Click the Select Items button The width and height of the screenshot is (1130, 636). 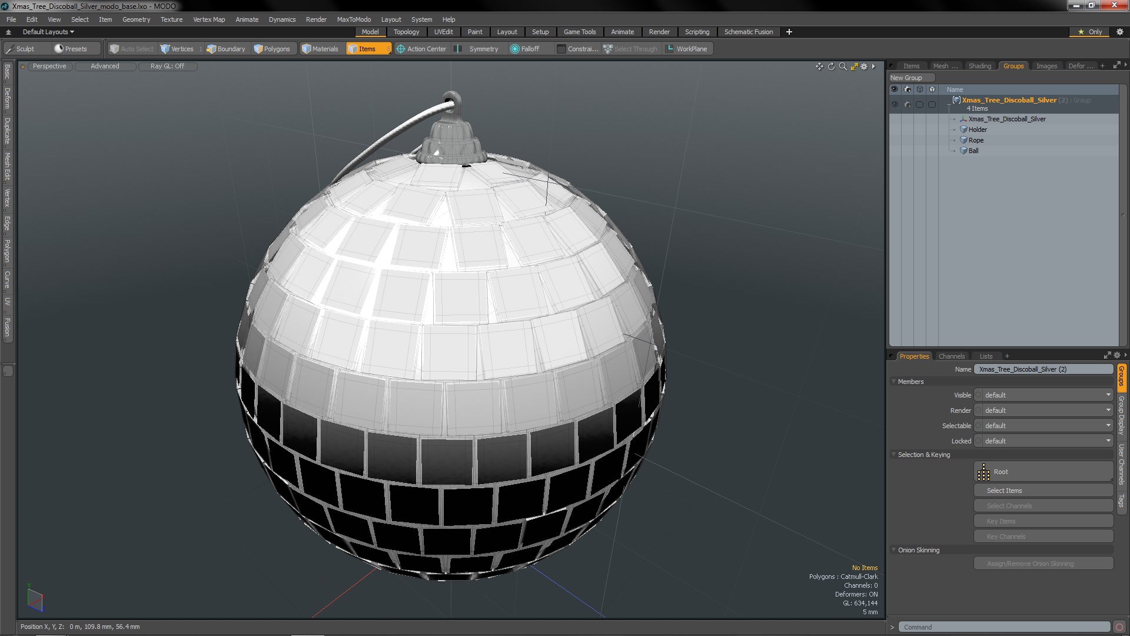coord(1043,491)
